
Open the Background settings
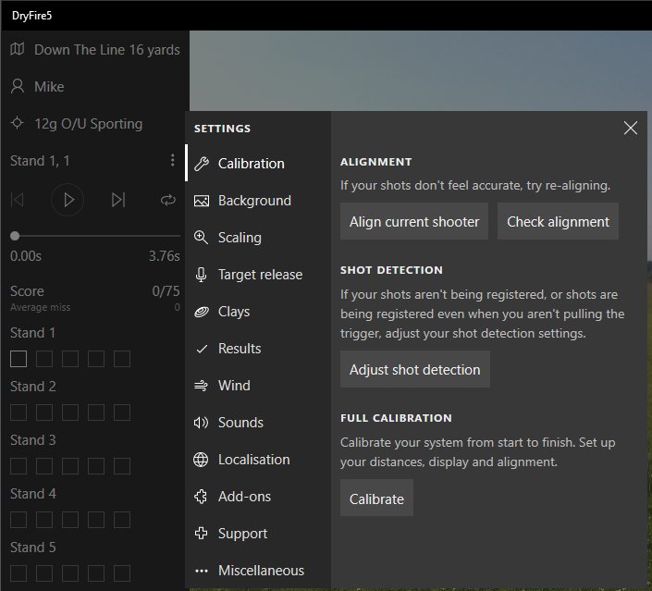coord(254,201)
